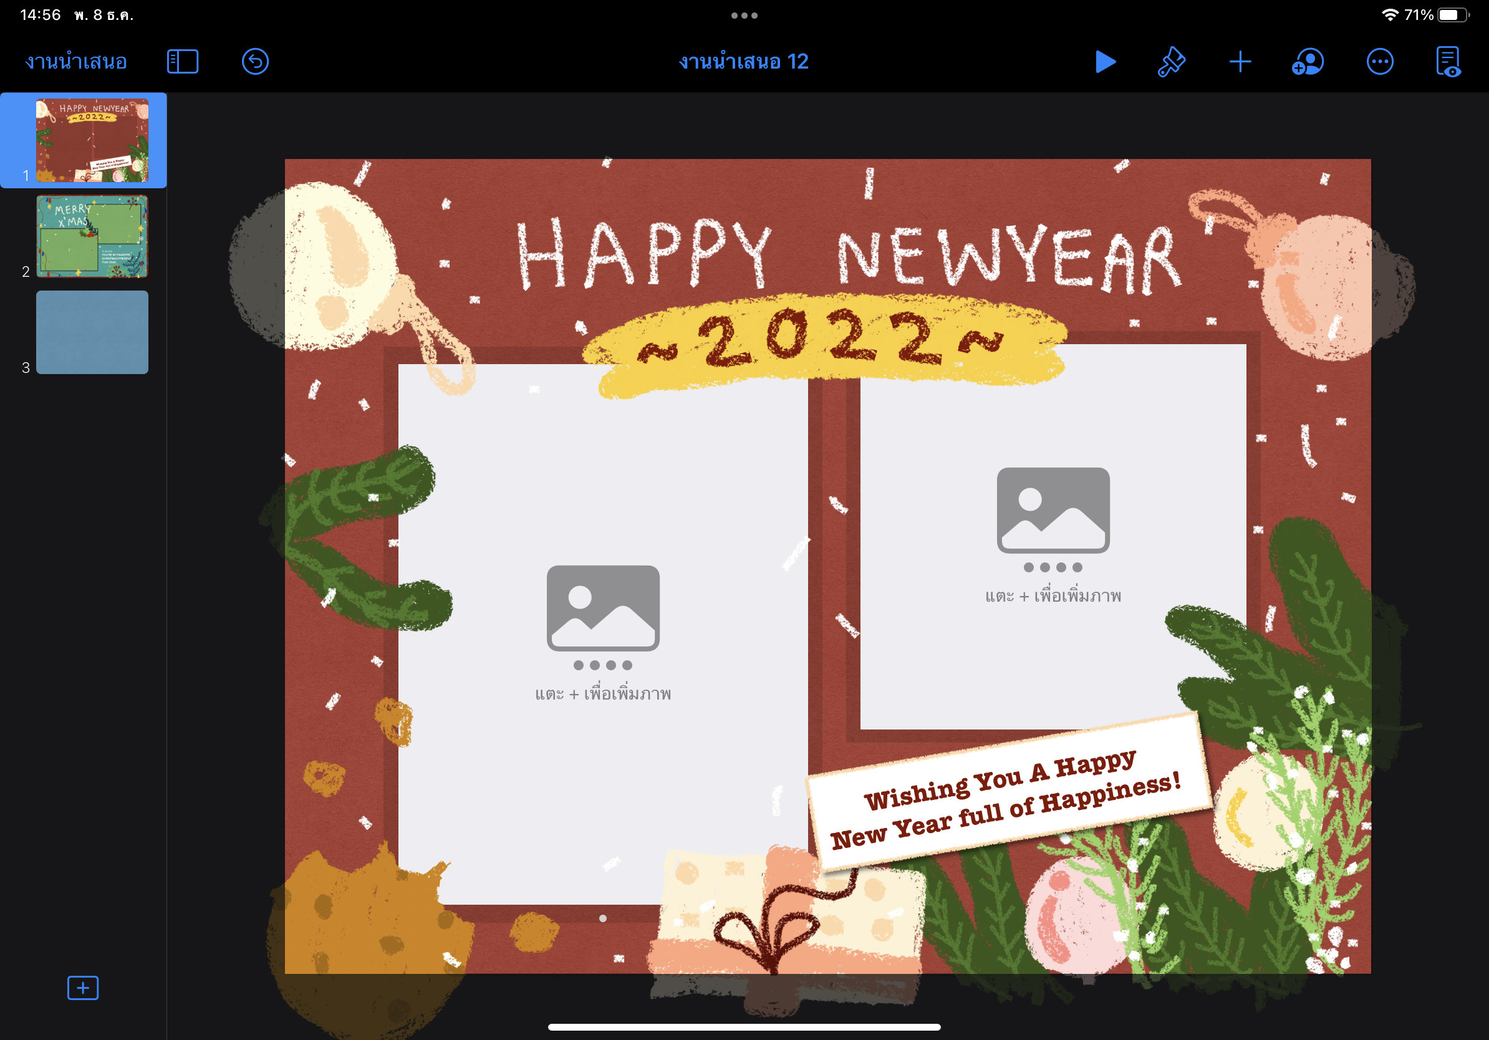The image size is (1489, 1040).
Task: Tap the three dots multitasking menu at top
Action: pyautogui.click(x=744, y=16)
